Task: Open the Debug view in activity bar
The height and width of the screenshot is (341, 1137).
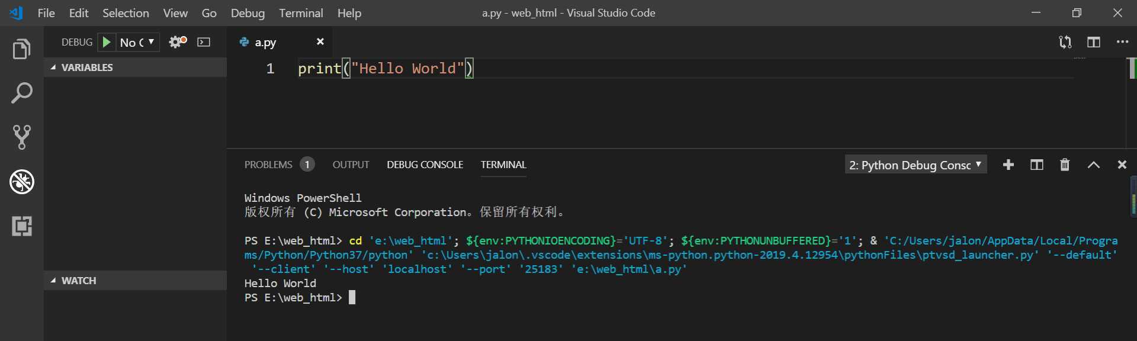Action: coord(22,182)
